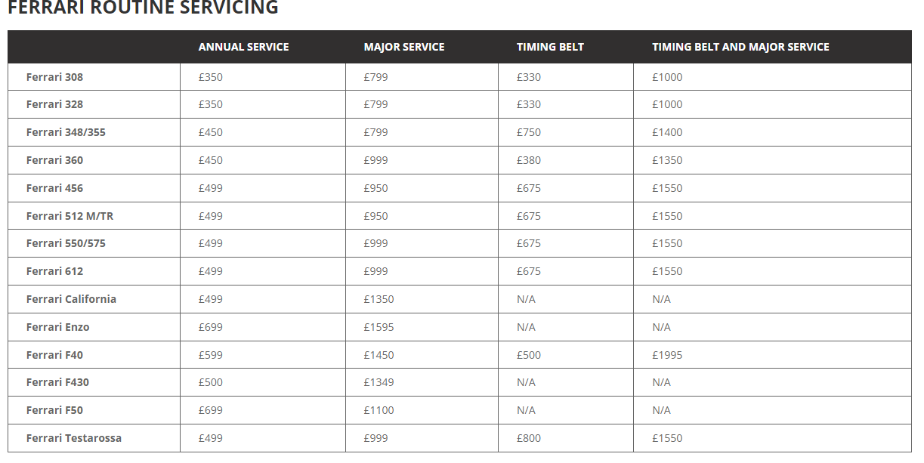Click the £1595 Enzo major service price

pyautogui.click(x=379, y=327)
